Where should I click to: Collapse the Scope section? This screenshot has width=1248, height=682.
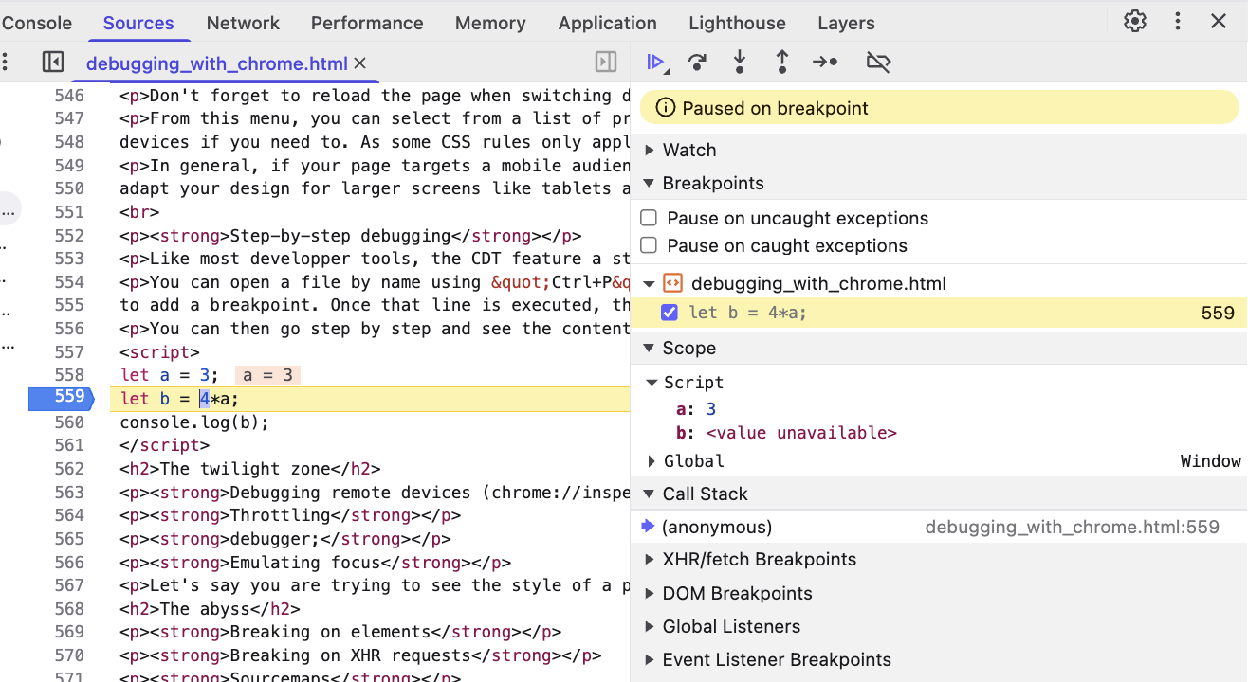650,348
